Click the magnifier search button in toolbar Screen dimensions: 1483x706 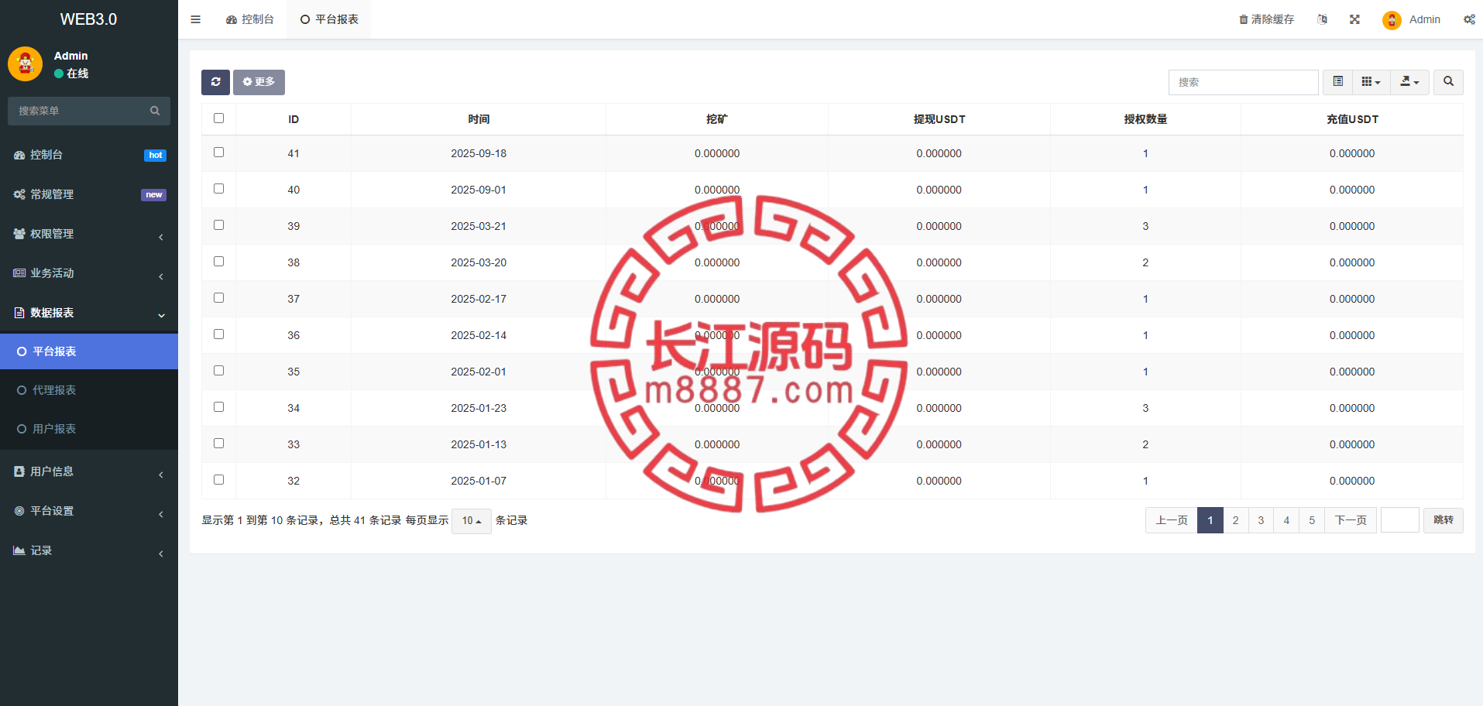pos(1448,82)
